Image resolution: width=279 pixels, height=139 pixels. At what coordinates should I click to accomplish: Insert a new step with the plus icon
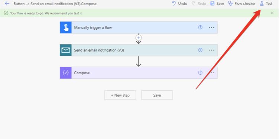139,38
